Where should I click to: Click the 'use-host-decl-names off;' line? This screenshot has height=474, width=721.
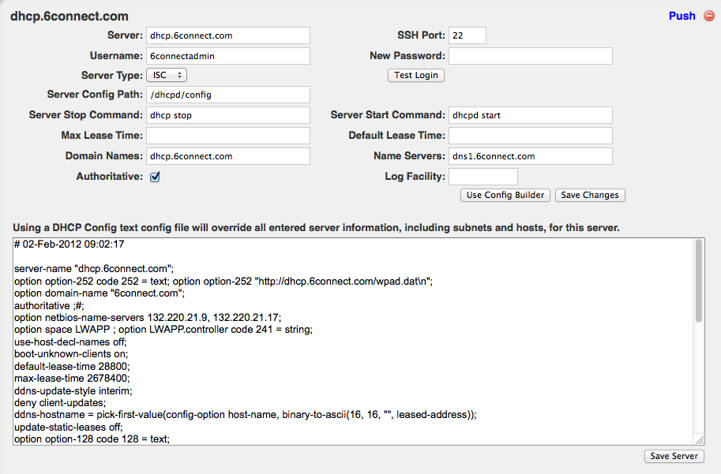(x=70, y=342)
